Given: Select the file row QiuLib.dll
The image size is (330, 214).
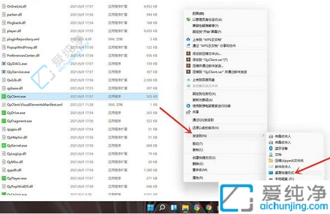Looking at the screenshot, I should coord(80,80).
